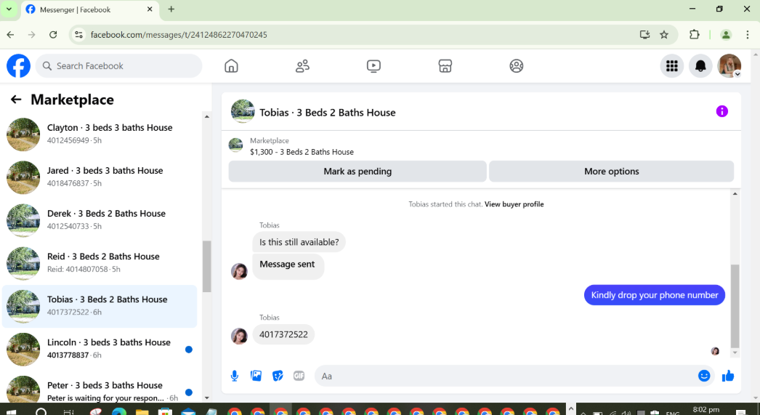Click the browser Reload button

click(x=53, y=34)
